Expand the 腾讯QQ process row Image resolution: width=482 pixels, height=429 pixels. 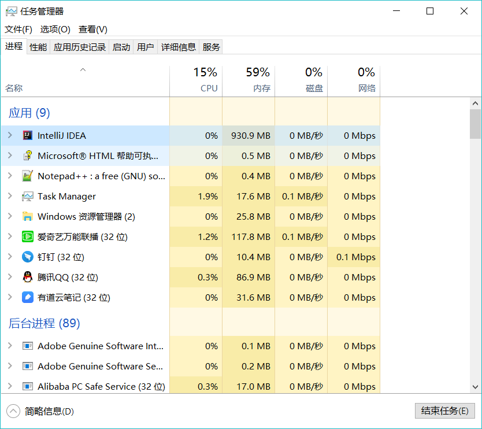tap(10, 278)
